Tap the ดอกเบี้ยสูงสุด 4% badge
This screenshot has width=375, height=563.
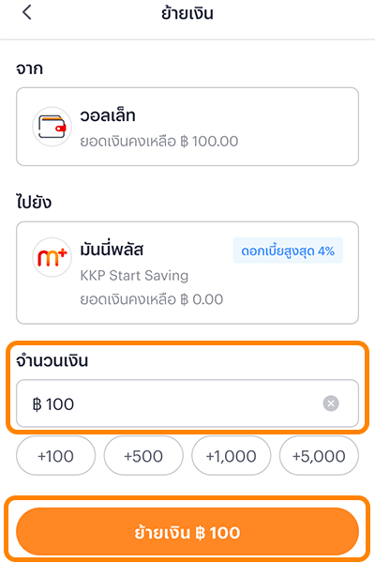pos(288,251)
